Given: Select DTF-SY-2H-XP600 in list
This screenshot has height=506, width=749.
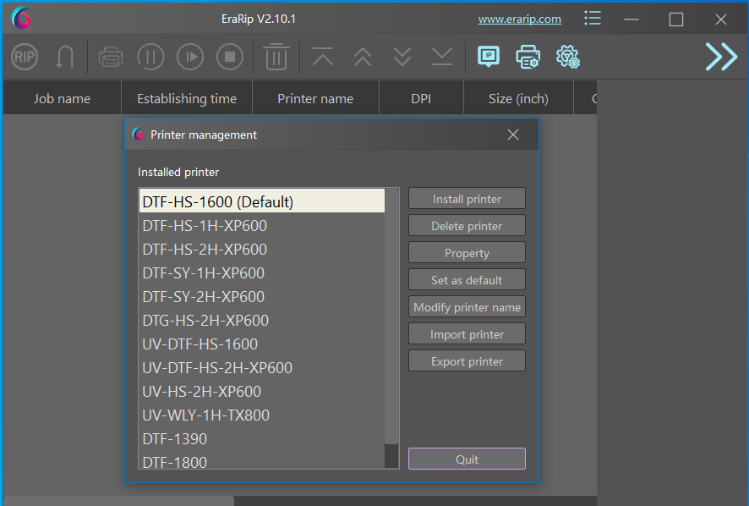Looking at the screenshot, I should (x=262, y=296).
